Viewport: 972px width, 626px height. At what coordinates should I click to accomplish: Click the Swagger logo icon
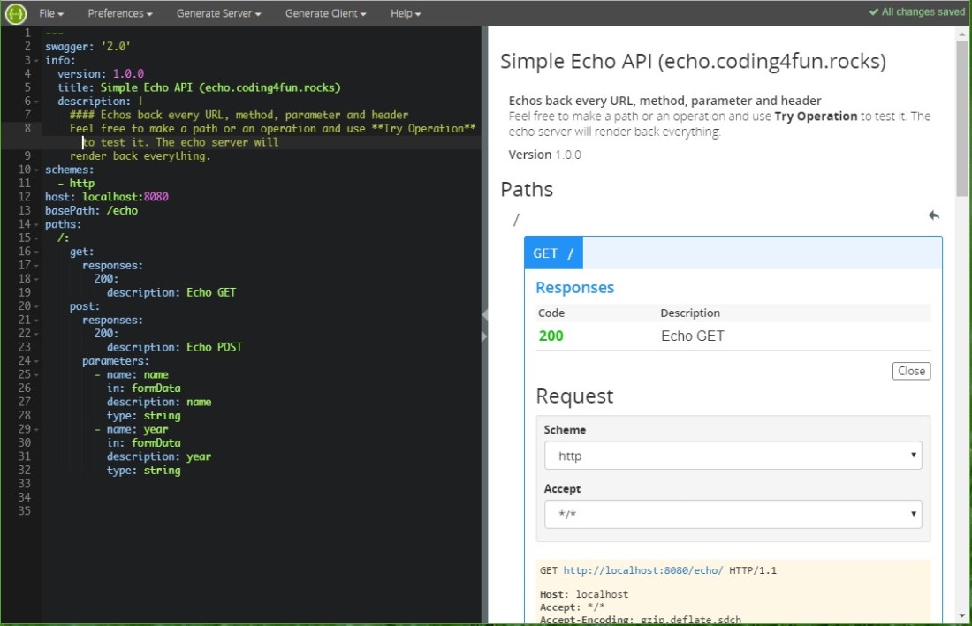tap(15, 13)
